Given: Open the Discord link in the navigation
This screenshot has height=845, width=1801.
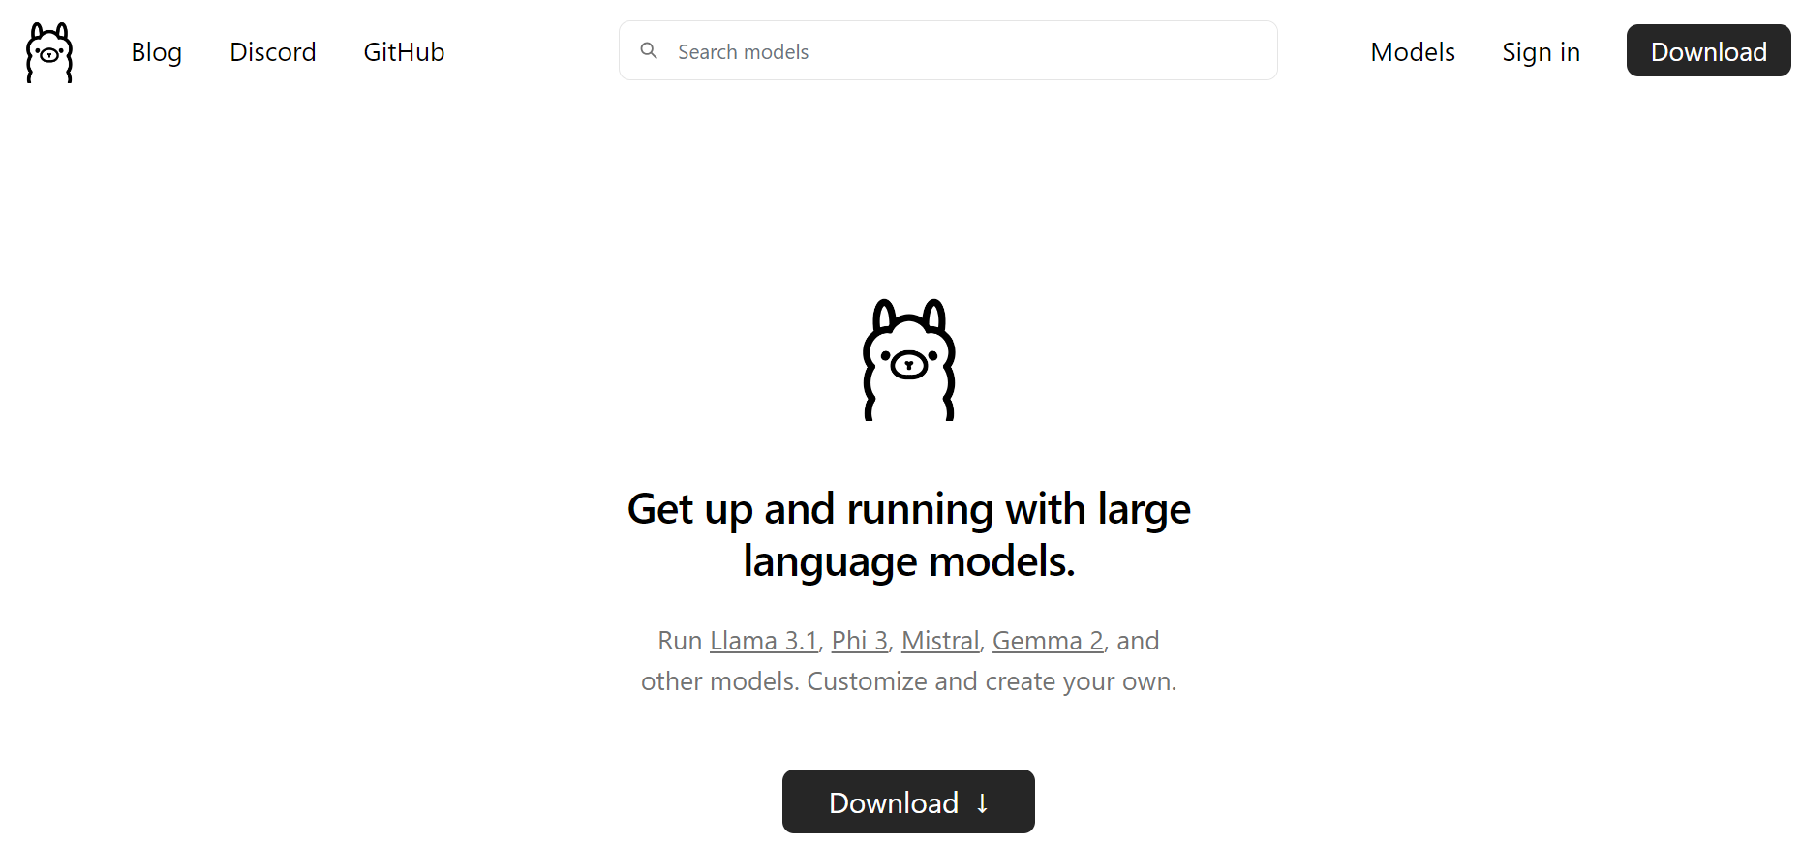Looking at the screenshot, I should [273, 52].
